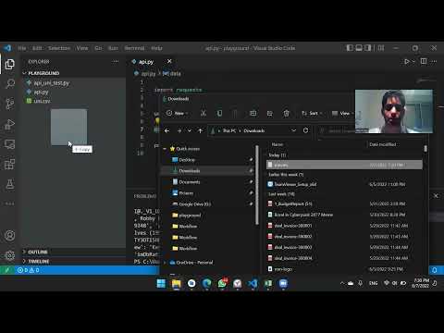Show additional views in the activity bar

point(9,203)
